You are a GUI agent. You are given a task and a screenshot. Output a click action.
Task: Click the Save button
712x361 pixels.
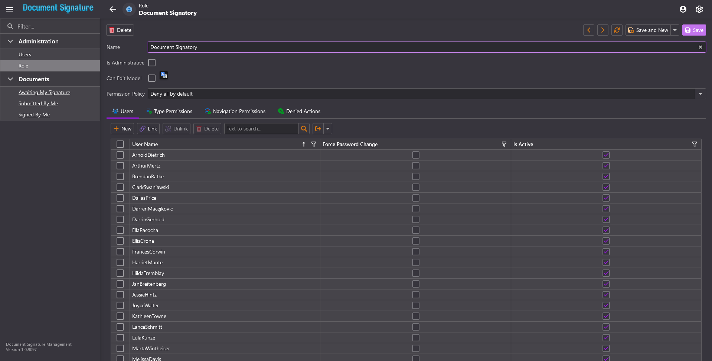click(694, 30)
